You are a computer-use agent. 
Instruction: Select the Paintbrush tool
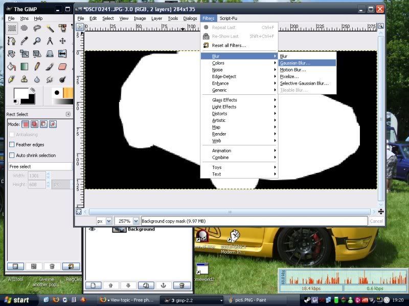(50, 67)
